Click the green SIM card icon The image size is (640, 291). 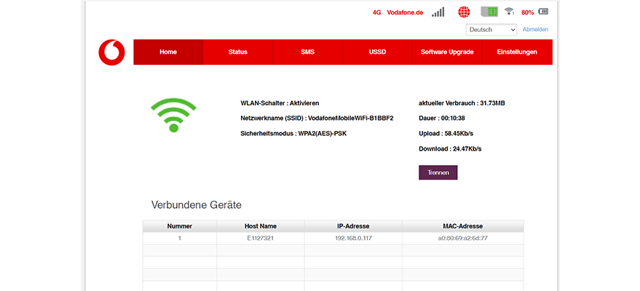pos(489,12)
